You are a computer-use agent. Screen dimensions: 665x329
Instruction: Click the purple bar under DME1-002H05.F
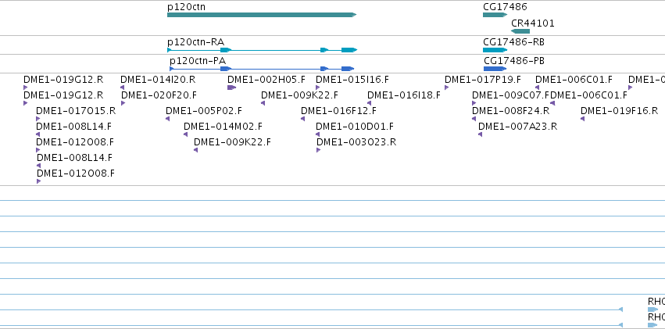(231, 88)
